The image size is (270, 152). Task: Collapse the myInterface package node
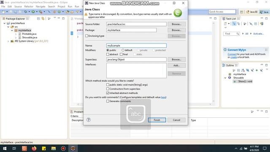[12, 30]
